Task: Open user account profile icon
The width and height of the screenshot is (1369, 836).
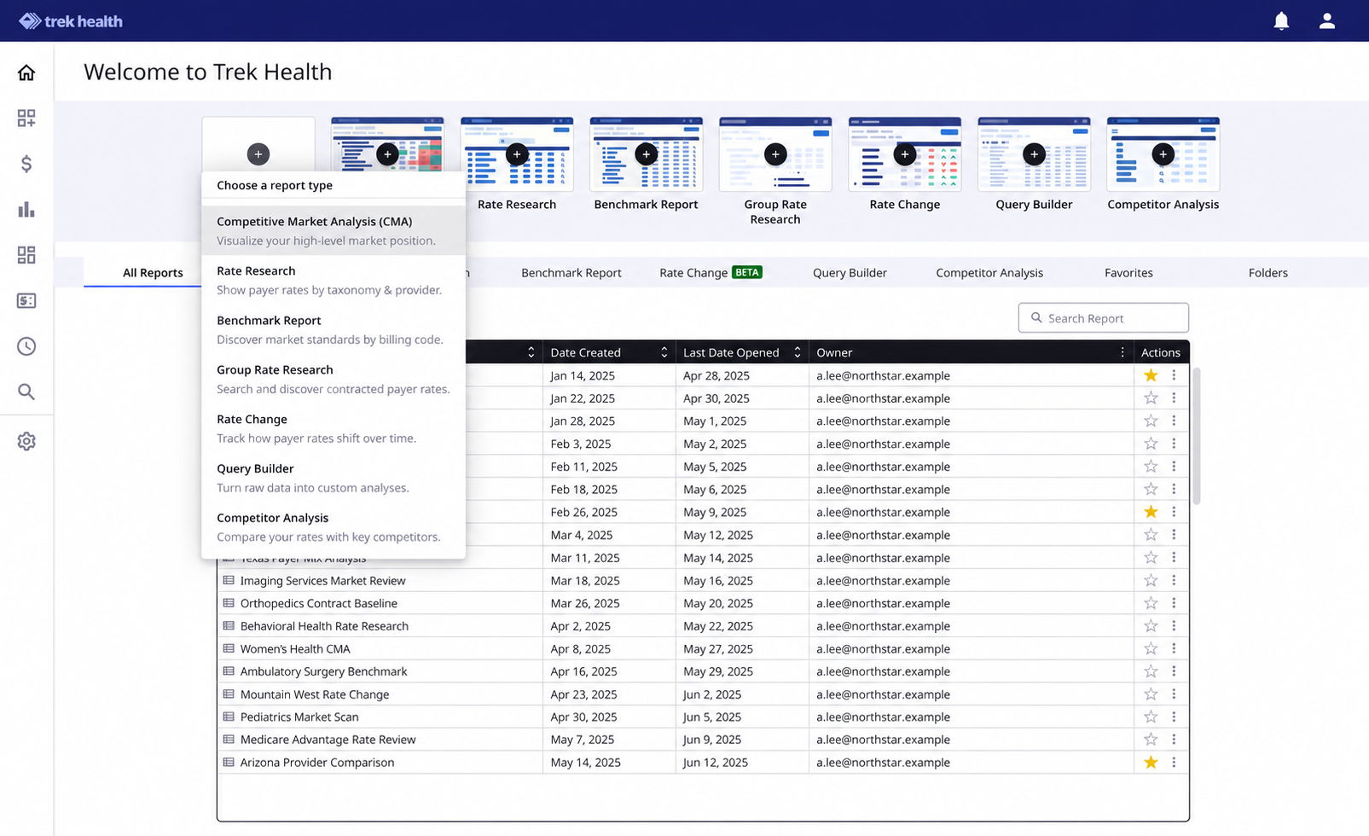Action: pos(1327,20)
